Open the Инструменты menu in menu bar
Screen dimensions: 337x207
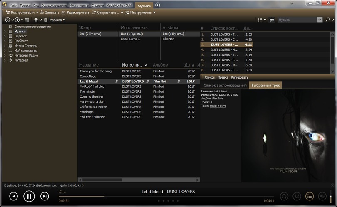click(79, 5)
